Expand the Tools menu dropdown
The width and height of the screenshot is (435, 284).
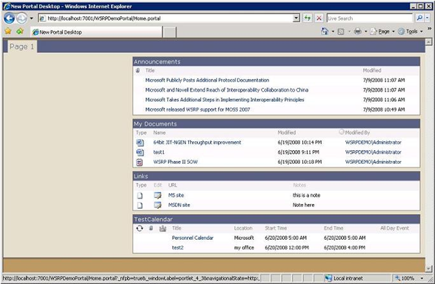pos(421,31)
